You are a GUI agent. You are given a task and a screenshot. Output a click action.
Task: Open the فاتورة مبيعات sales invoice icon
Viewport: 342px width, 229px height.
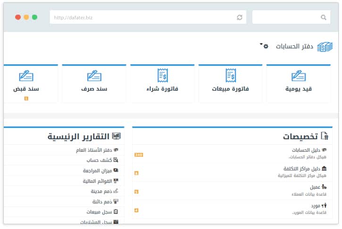[230, 75]
